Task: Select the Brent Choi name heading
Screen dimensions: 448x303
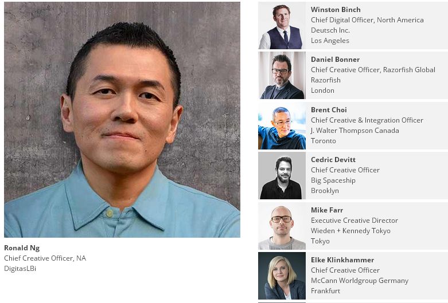Action: point(329,110)
